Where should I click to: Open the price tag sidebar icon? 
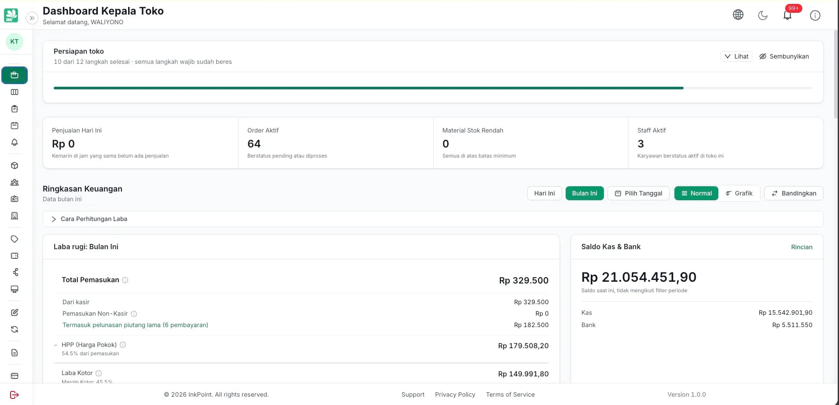[x=15, y=239]
